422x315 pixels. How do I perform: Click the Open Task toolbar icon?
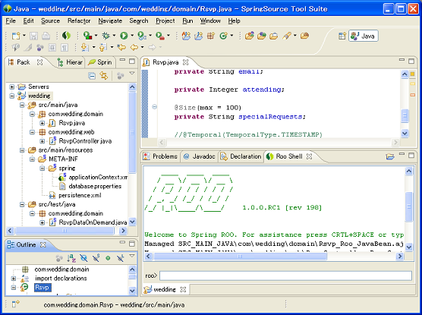point(273,36)
